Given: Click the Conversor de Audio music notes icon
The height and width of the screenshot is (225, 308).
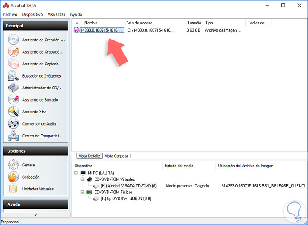Looking at the screenshot, I should [14, 123].
